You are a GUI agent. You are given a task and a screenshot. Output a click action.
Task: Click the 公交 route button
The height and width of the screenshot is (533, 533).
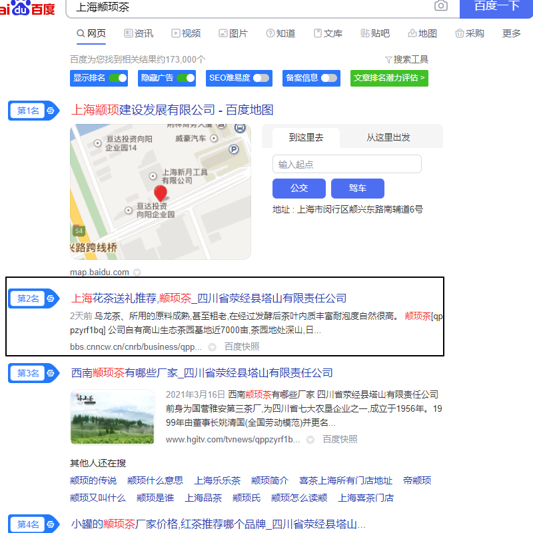(298, 189)
